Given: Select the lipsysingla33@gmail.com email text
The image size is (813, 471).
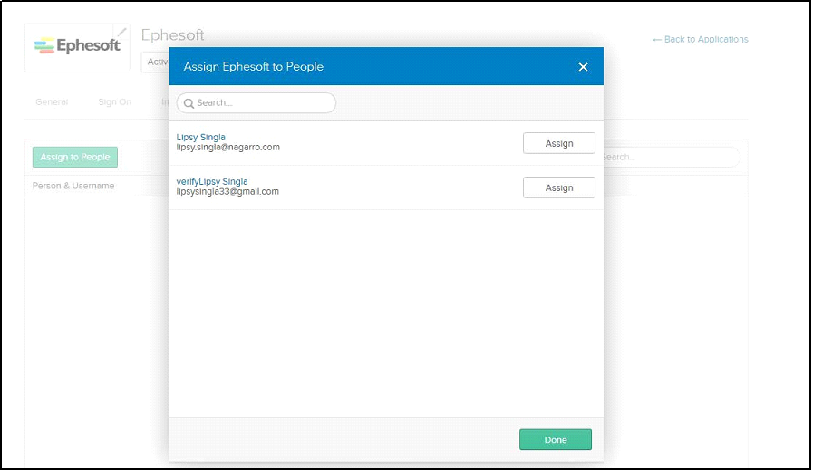Looking at the screenshot, I should click(227, 192).
